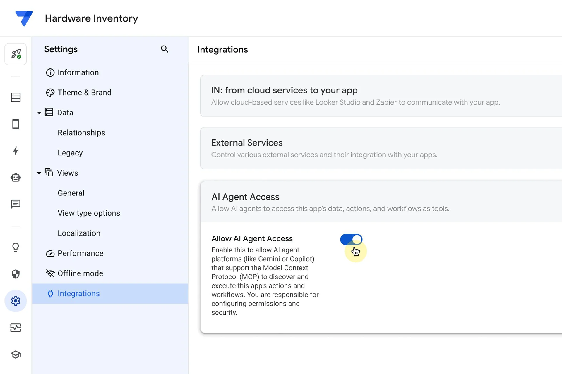The image size is (562, 374).
Task: Click the Data table icon in Settings list
Action: pos(49,112)
